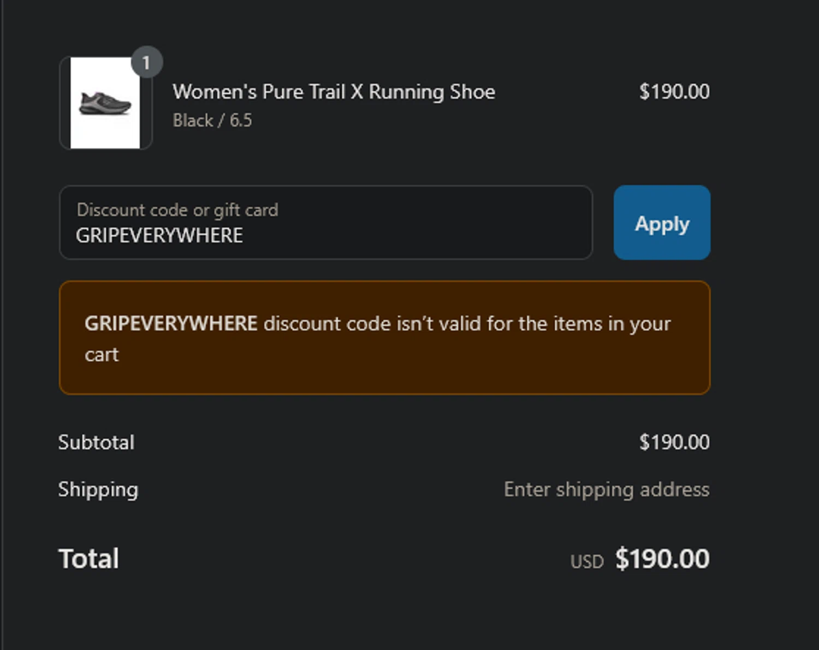This screenshot has height=650, width=819.
Task: Click the 'Enter shipping address' text
Action: coord(606,490)
